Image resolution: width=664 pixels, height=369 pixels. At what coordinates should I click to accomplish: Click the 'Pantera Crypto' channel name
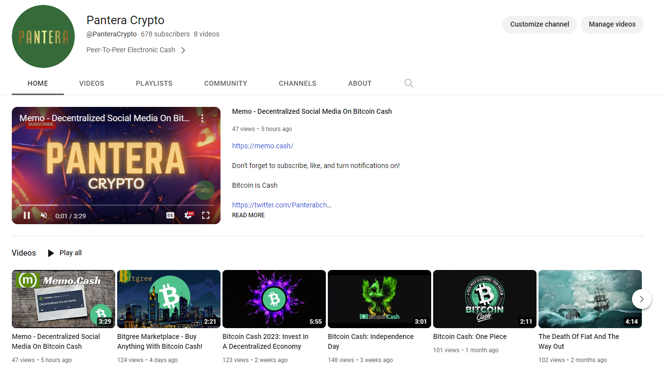click(x=126, y=20)
